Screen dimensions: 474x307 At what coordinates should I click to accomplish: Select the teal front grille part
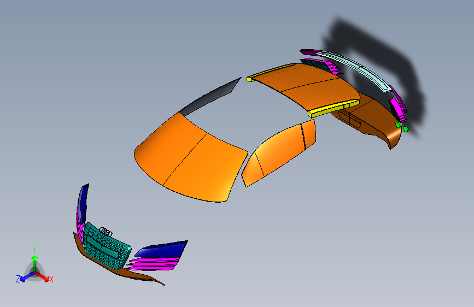107,246
